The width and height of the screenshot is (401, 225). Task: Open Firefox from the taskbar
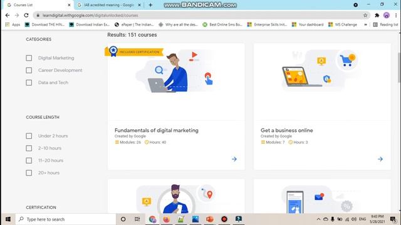[x=167, y=219]
